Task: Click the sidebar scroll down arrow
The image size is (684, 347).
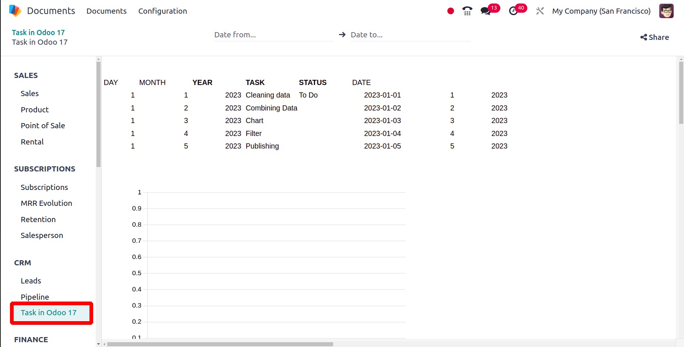Action: [x=98, y=344]
